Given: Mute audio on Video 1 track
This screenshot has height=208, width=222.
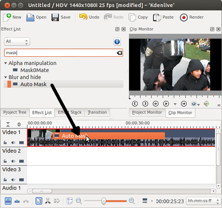Looking at the screenshot, I should [x=13, y=142].
